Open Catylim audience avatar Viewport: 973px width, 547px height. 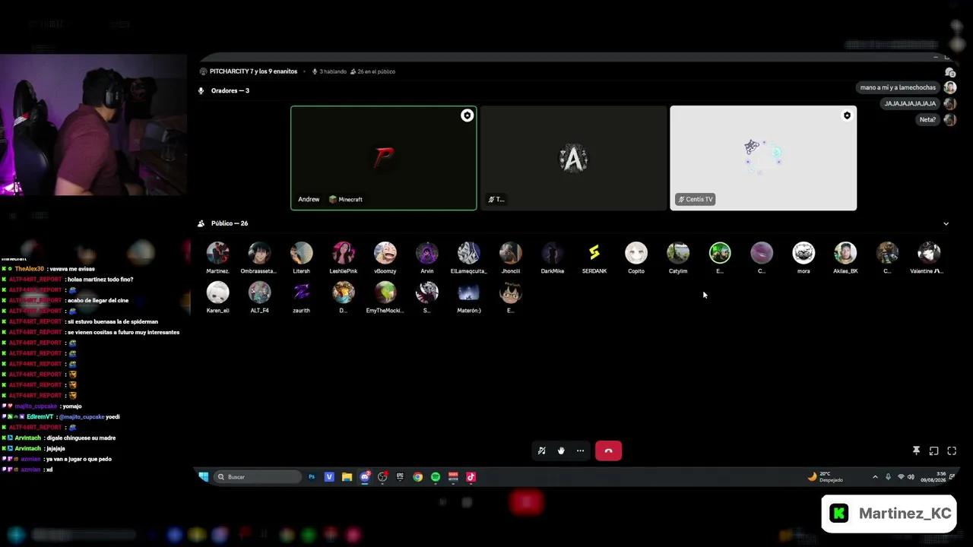(677, 253)
